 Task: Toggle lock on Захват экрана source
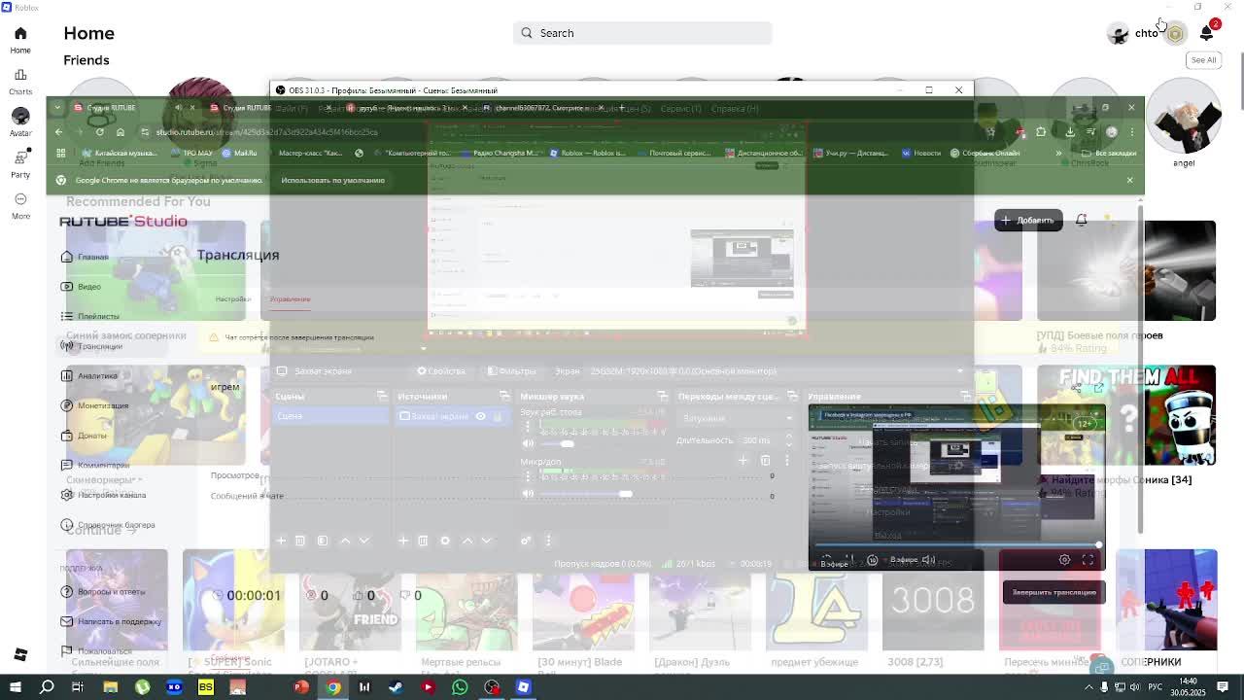[497, 416]
